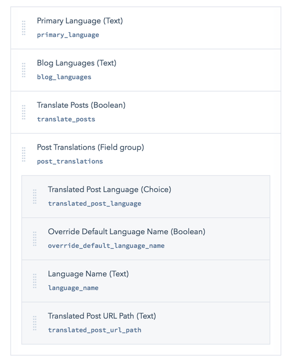This screenshot has width=291, height=364.
Task: Select the Language Name (Text) field
Action: pos(88,274)
